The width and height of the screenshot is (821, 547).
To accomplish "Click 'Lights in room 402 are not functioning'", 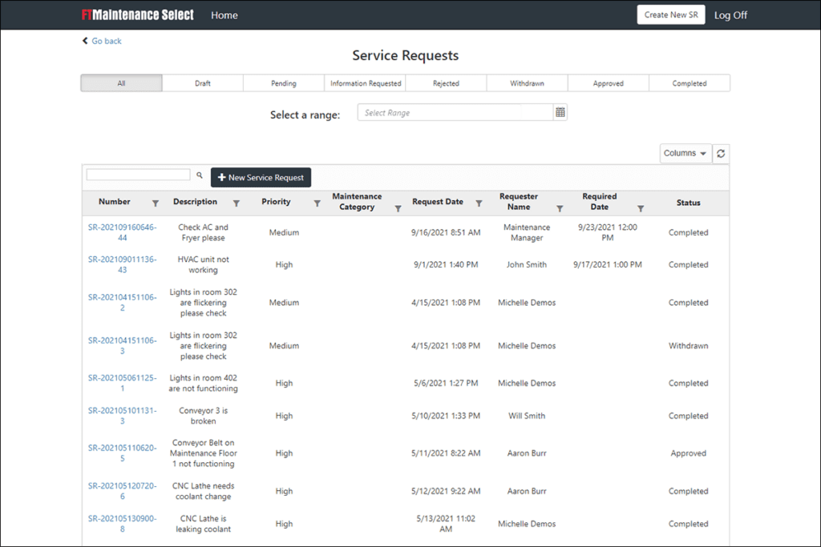I will tap(203, 383).
